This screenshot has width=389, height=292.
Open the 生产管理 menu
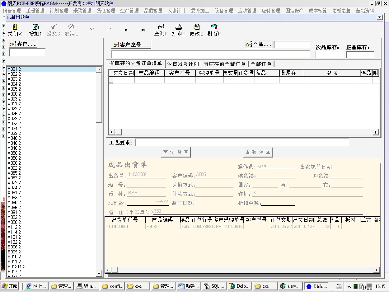129,11
